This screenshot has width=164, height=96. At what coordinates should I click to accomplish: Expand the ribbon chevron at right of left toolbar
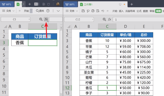pyautogui.click(x=58, y=11)
